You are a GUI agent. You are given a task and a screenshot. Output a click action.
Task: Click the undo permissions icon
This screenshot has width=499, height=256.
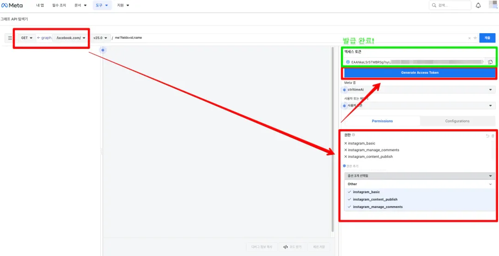487,136
